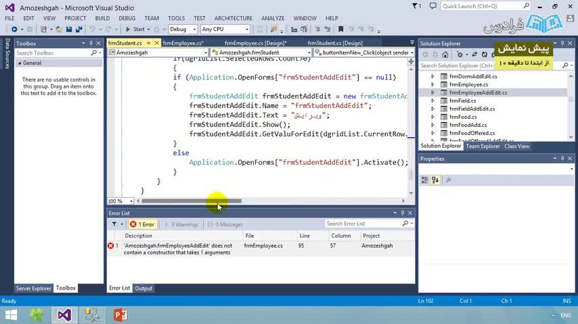Click the Open File toolbar icon
Viewport: 578px width, 324px height.
pyautogui.click(x=59, y=30)
